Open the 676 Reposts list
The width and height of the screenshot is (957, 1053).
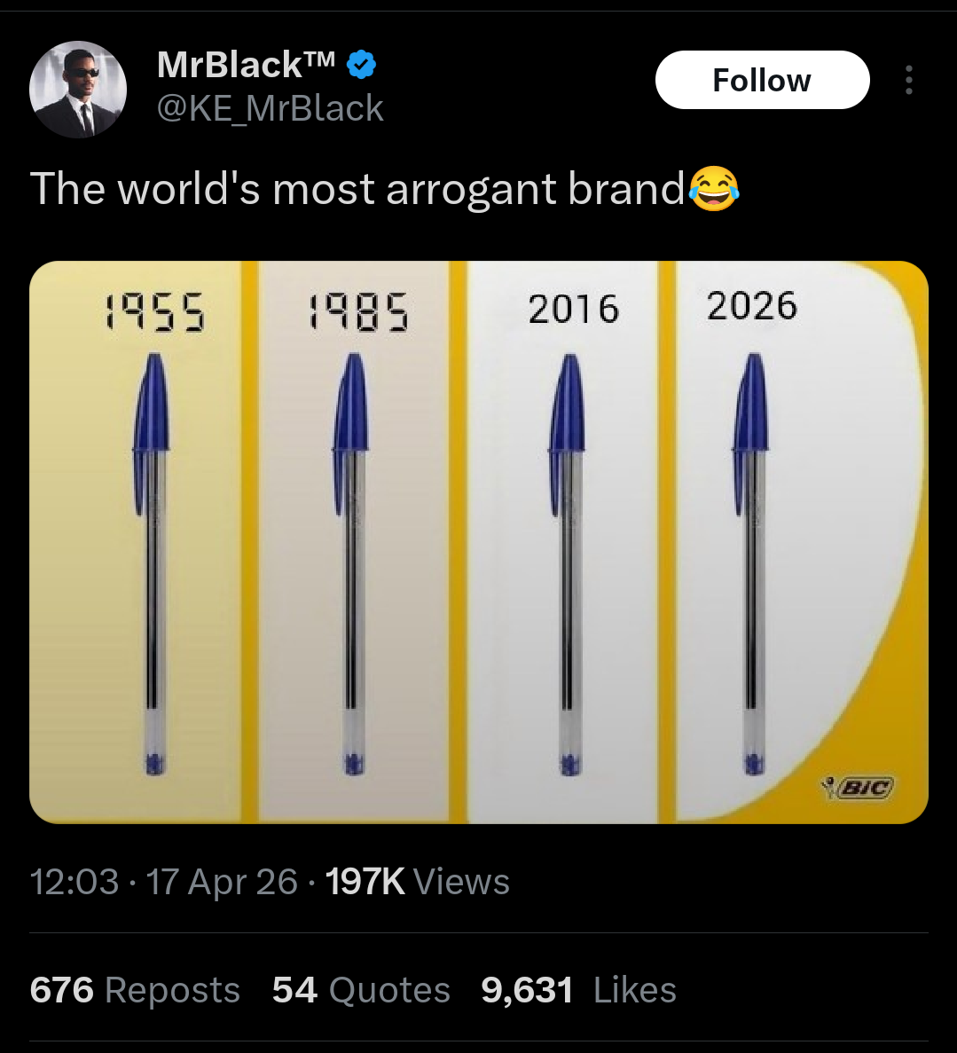[135, 989]
